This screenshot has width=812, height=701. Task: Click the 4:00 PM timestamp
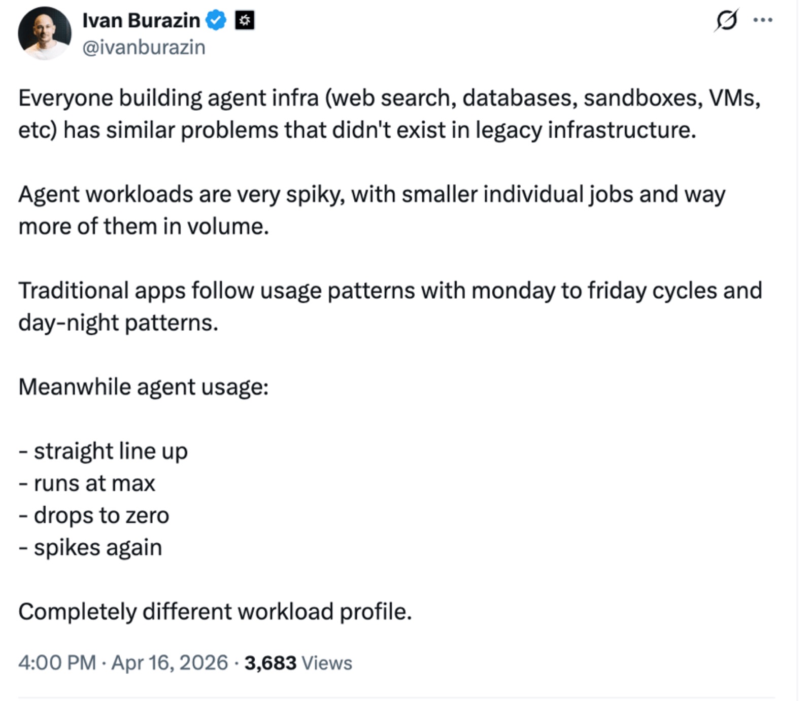point(57,662)
